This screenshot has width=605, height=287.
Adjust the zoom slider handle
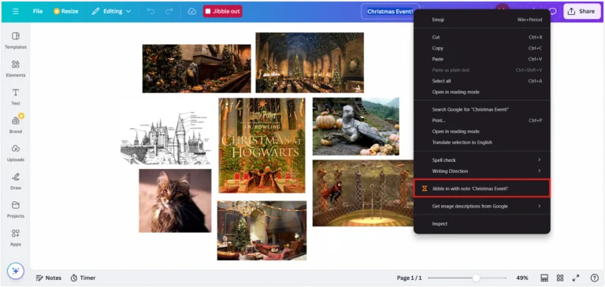point(476,278)
